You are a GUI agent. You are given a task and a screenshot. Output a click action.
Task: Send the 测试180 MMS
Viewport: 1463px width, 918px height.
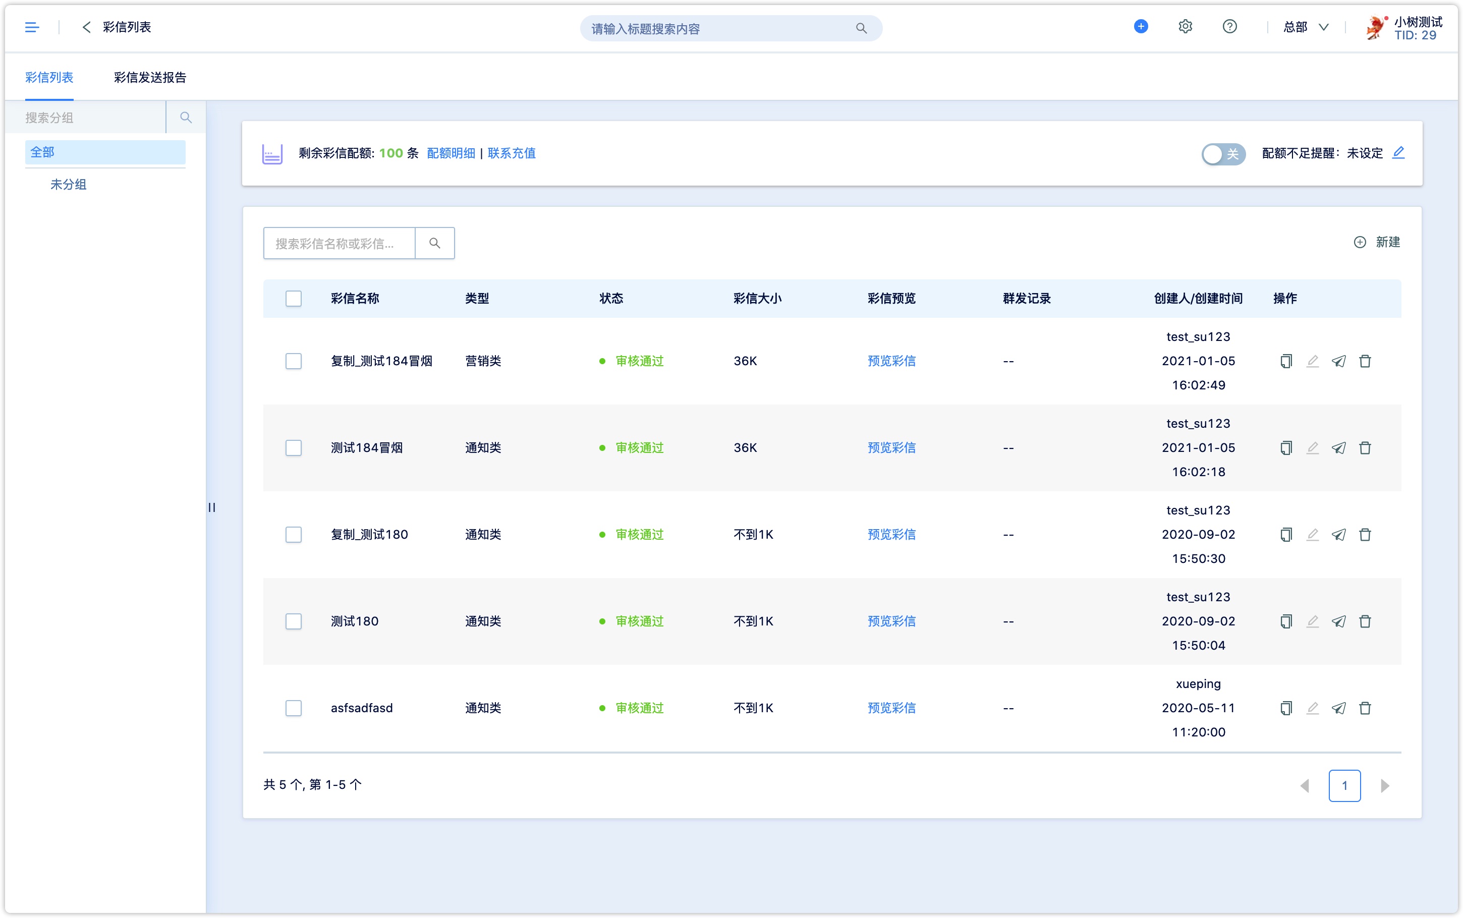coord(1338,622)
